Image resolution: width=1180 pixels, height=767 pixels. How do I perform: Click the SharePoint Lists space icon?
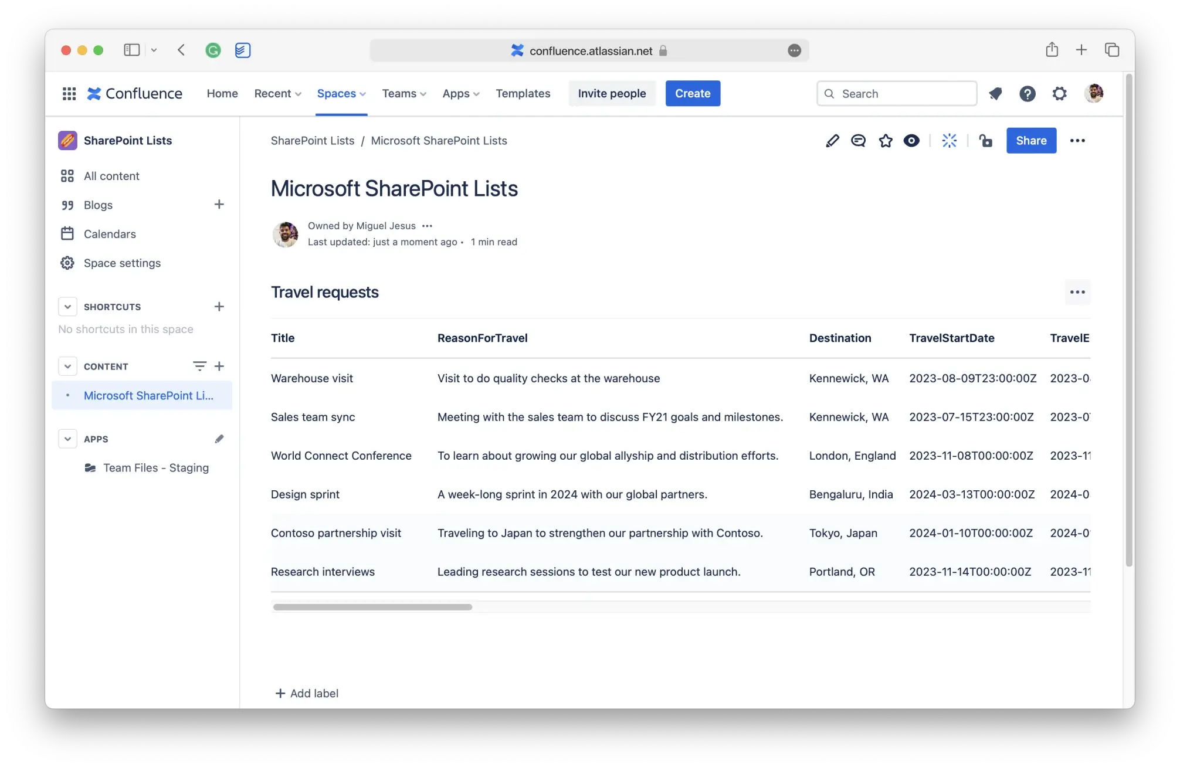click(67, 141)
